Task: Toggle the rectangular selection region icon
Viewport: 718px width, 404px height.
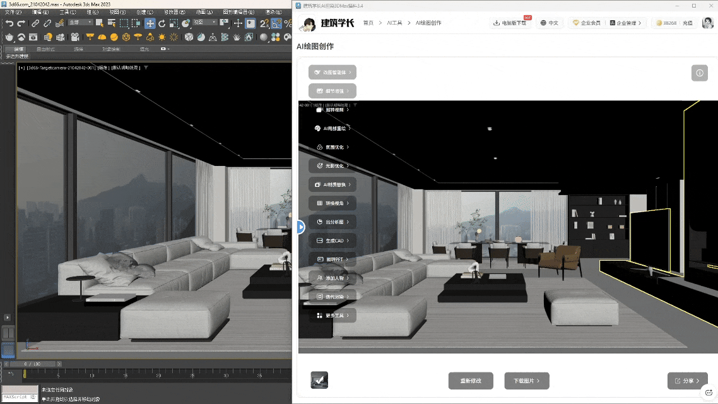Action: 124,23
